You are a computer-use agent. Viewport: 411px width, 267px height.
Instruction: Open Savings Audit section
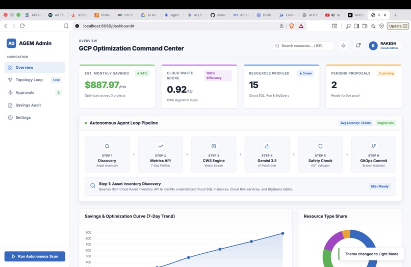tap(35, 105)
